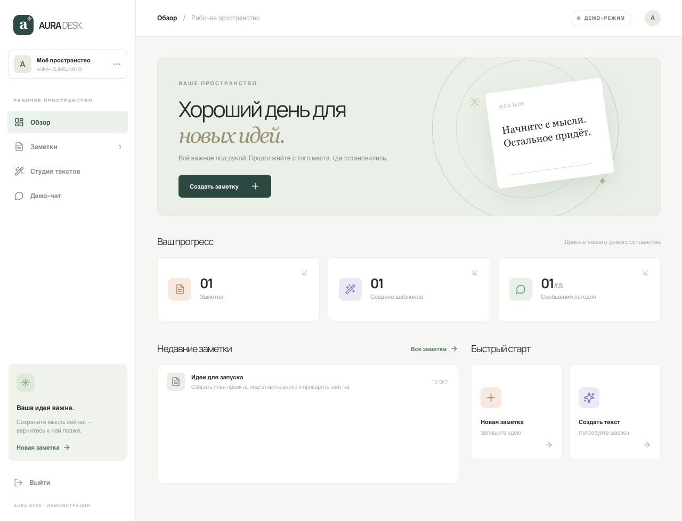Click the plus icon on Новая заметка card
The image size is (682, 521).
(491, 398)
